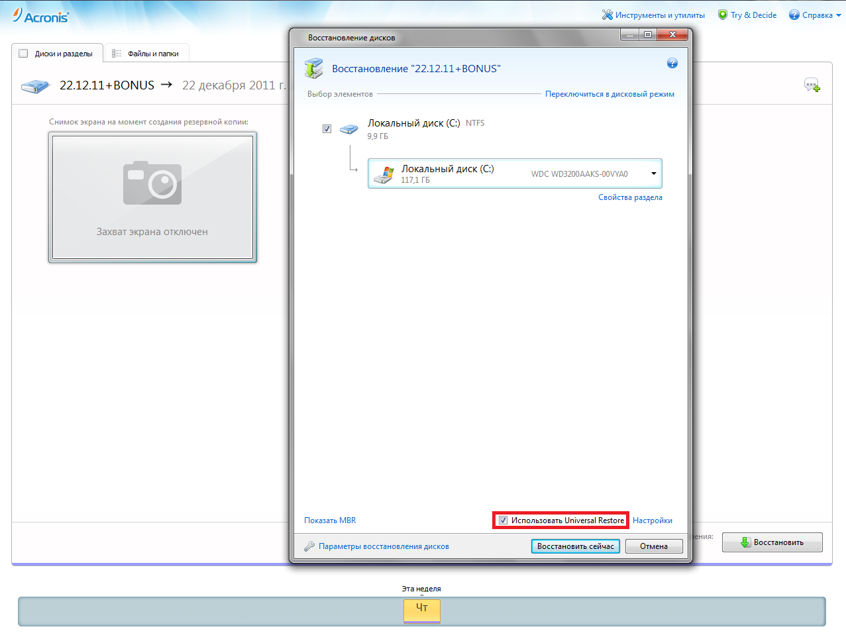Select the Чт marker on the timeline

tap(422, 611)
